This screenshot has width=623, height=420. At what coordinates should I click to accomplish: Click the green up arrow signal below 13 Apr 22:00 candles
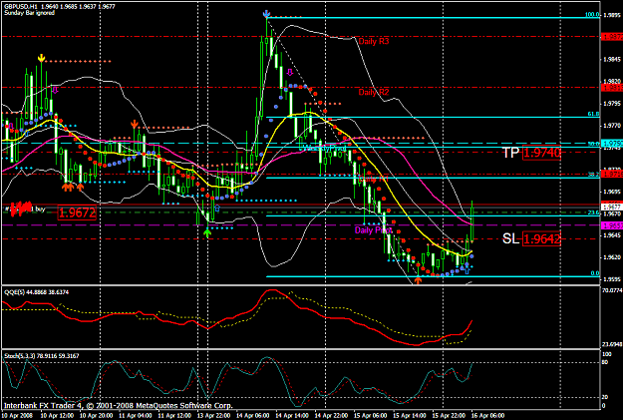click(x=207, y=232)
